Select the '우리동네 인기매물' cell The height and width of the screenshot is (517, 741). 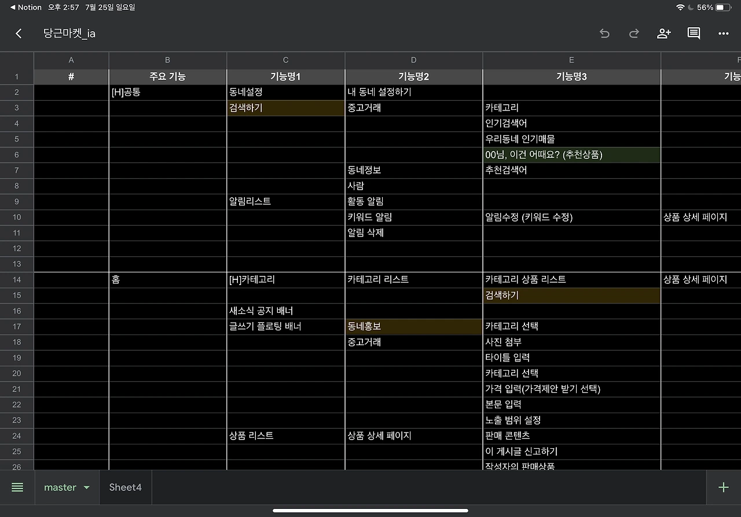tap(572, 139)
